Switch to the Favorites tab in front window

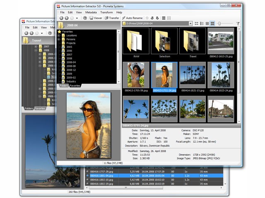pos(75,86)
